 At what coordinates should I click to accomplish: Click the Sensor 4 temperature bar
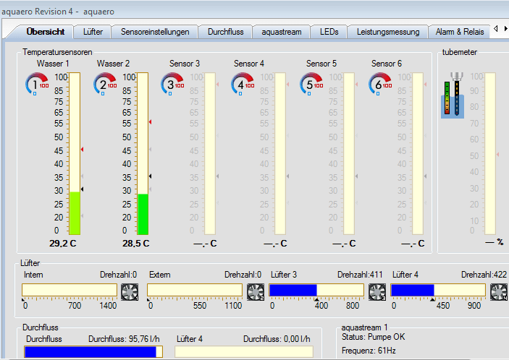pyautogui.click(x=280, y=153)
